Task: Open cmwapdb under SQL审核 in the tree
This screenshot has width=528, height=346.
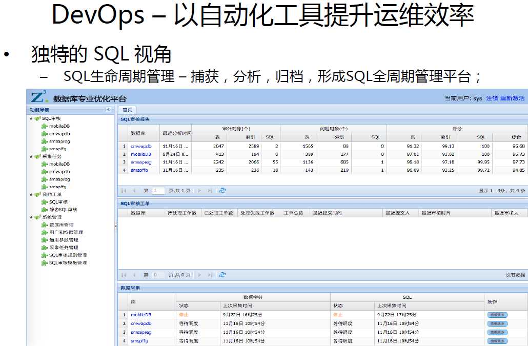Action: [x=59, y=134]
